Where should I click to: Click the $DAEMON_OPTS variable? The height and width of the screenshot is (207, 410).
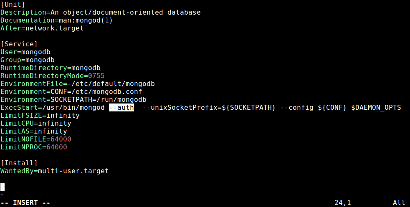pyautogui.click(x=376, y=107)
